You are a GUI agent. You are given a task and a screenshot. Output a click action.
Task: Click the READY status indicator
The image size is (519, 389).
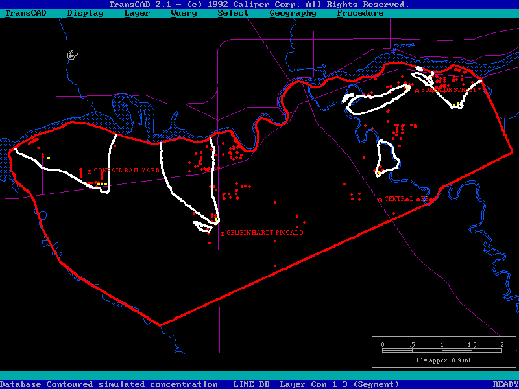pos(505,384)
